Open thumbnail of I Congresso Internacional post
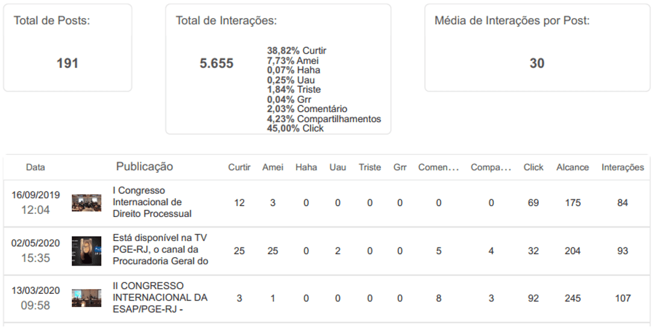 [x=86, y=203]
